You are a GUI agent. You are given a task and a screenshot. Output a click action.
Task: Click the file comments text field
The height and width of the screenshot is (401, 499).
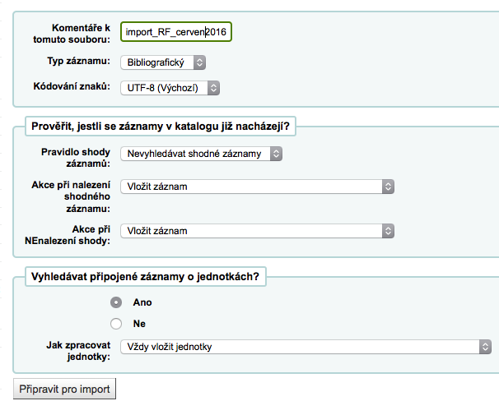[x=176, y=32]
